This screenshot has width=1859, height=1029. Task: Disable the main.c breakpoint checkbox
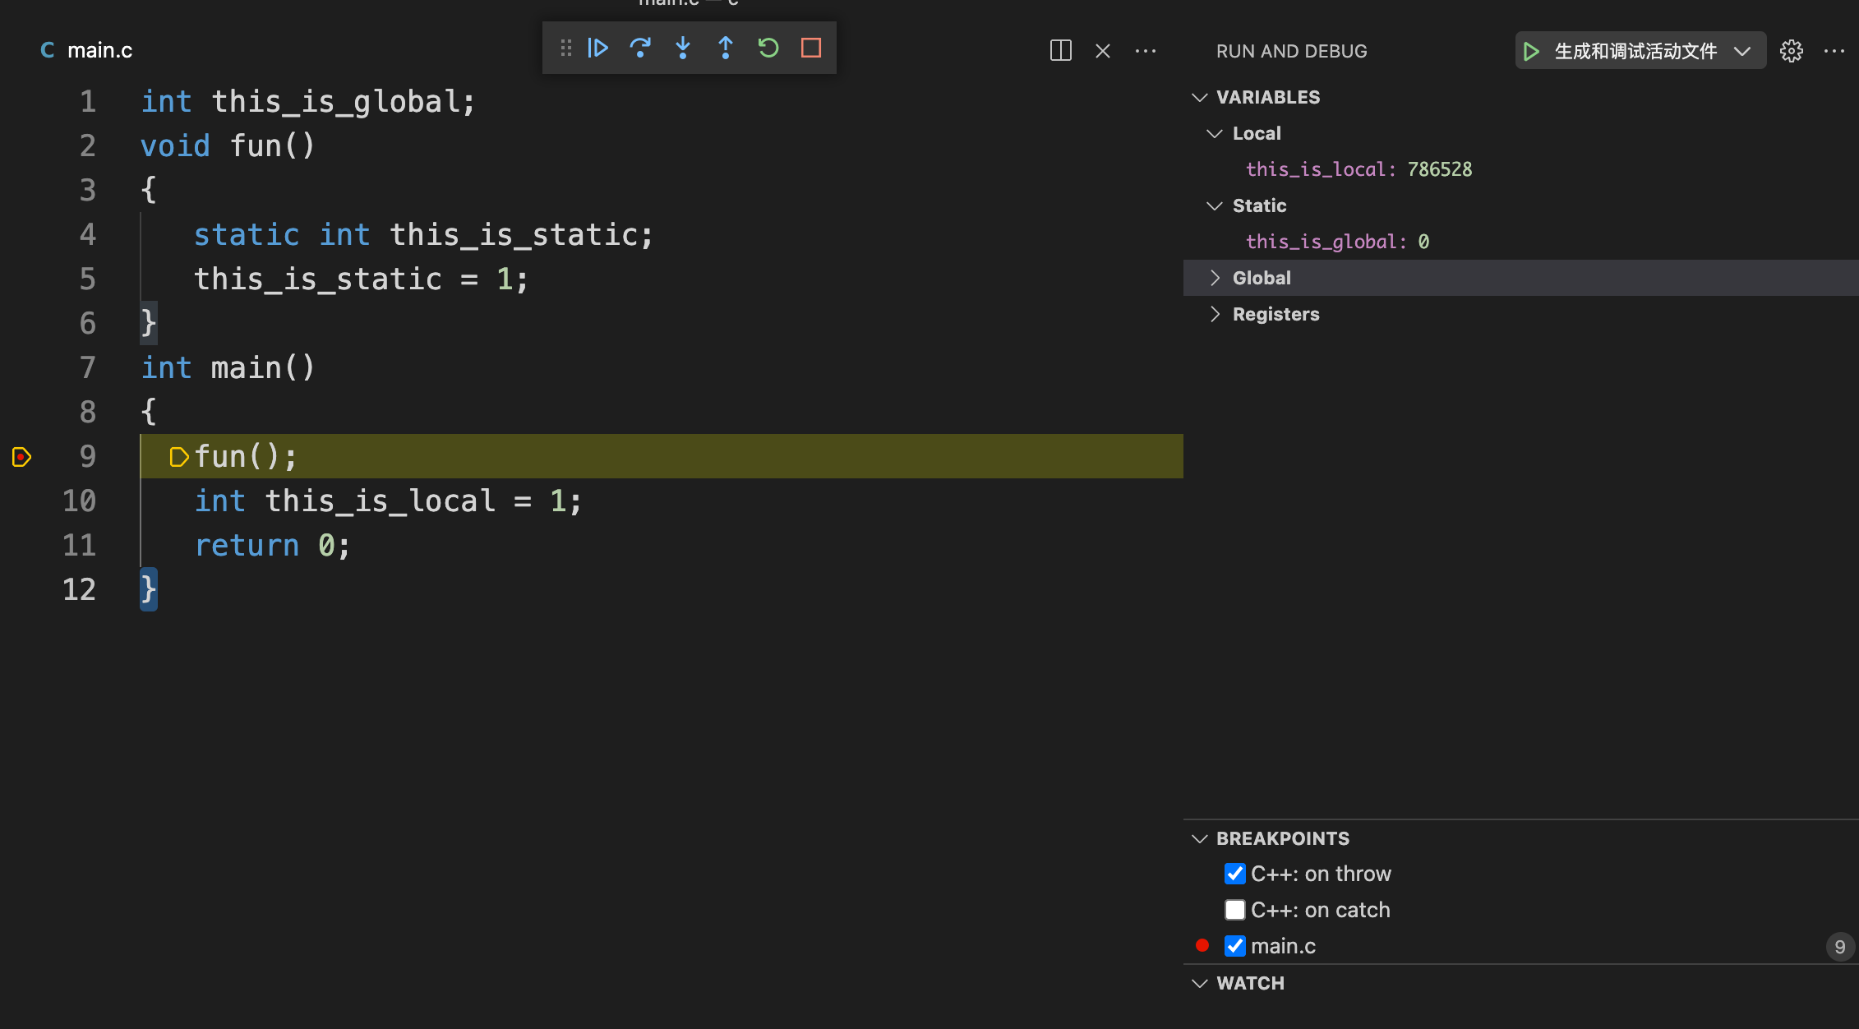point(1235,945)
